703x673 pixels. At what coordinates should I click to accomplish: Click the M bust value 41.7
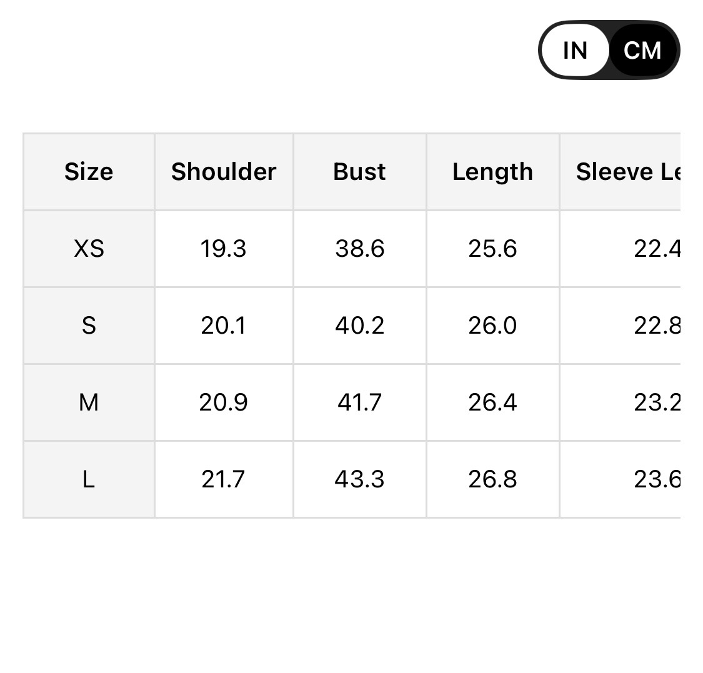pos(359,402)
